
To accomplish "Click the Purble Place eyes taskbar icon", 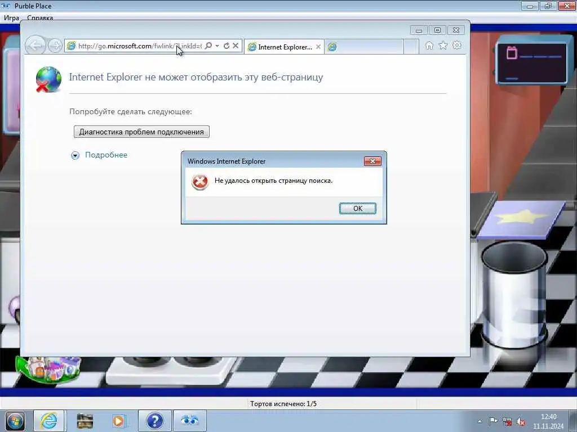I will tap(189, 421).
